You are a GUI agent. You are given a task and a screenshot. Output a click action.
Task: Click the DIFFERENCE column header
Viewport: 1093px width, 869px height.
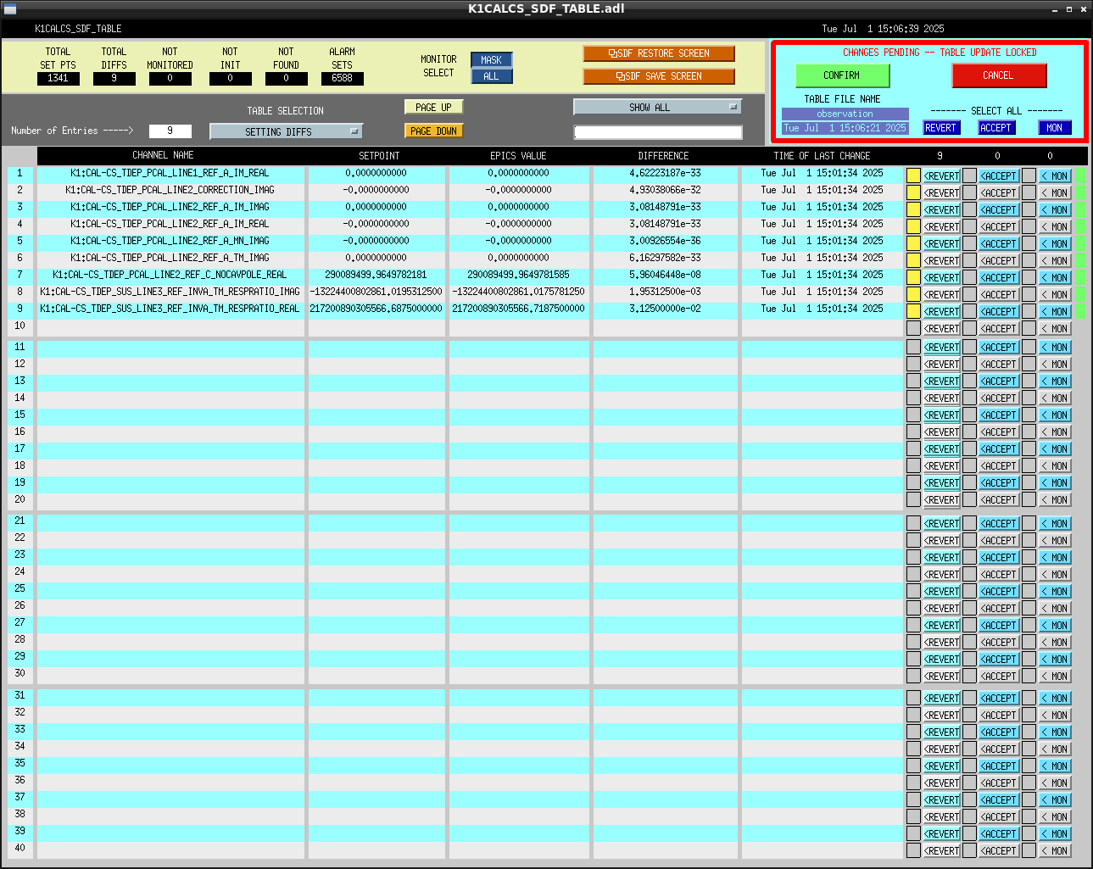(663, 156)
